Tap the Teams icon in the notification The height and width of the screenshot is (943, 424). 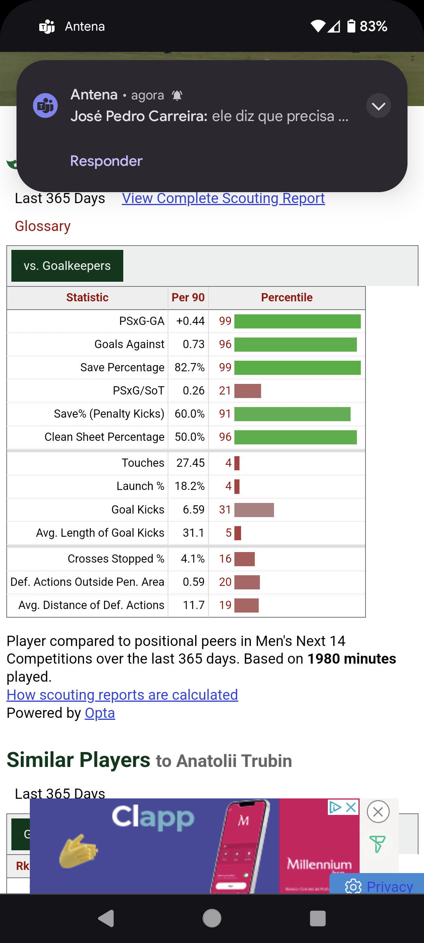45,106
